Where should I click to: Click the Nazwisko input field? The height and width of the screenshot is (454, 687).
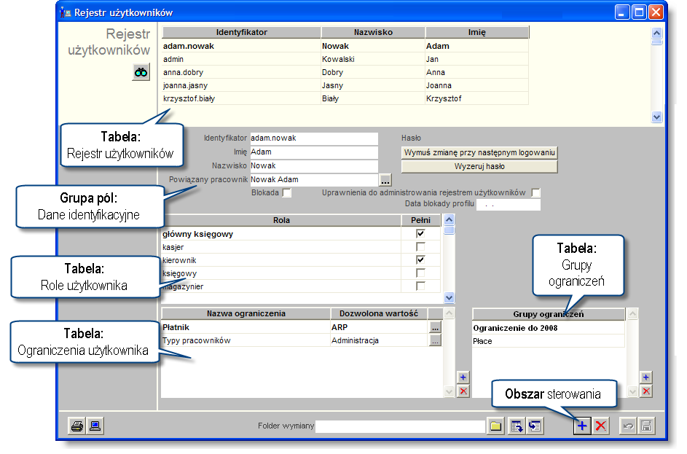314,166
